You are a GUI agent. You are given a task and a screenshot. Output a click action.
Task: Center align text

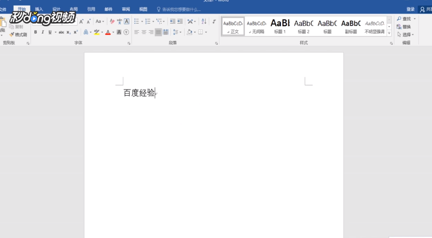point(144,32)
